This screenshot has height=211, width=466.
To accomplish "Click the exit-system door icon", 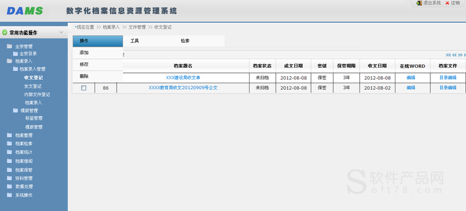I will tap(419, 3).
